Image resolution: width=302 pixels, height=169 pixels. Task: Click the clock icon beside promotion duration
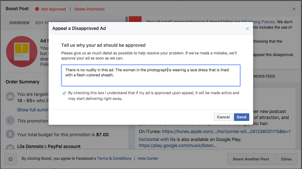pyautogui.click(x=10, y=121)
